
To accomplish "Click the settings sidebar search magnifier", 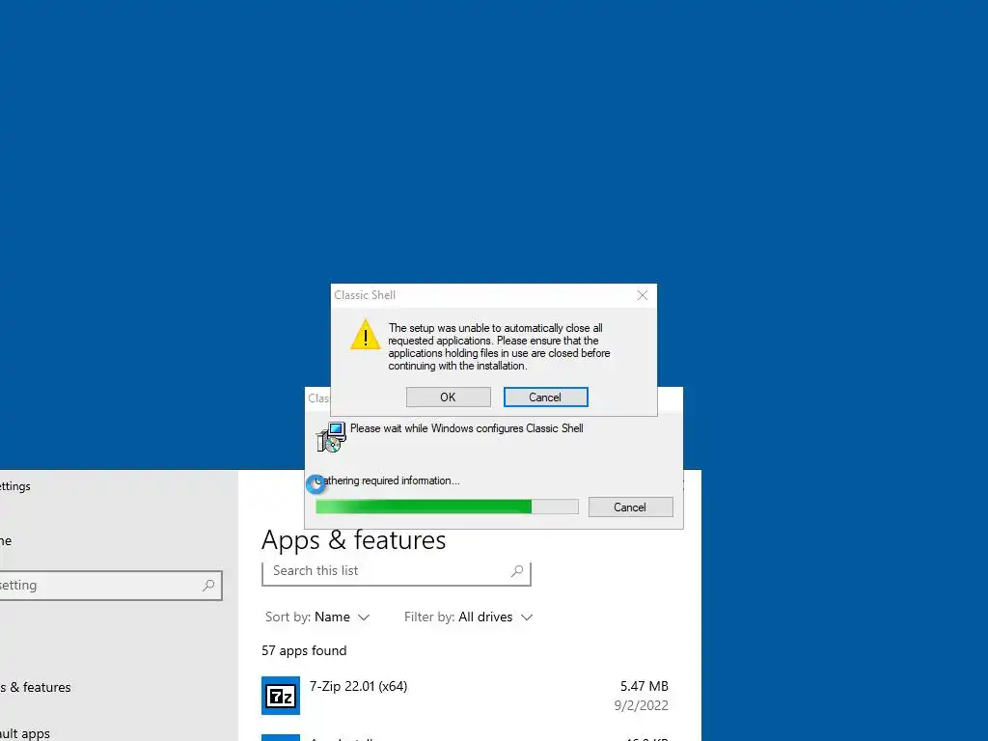I will (x=208, y=586).
